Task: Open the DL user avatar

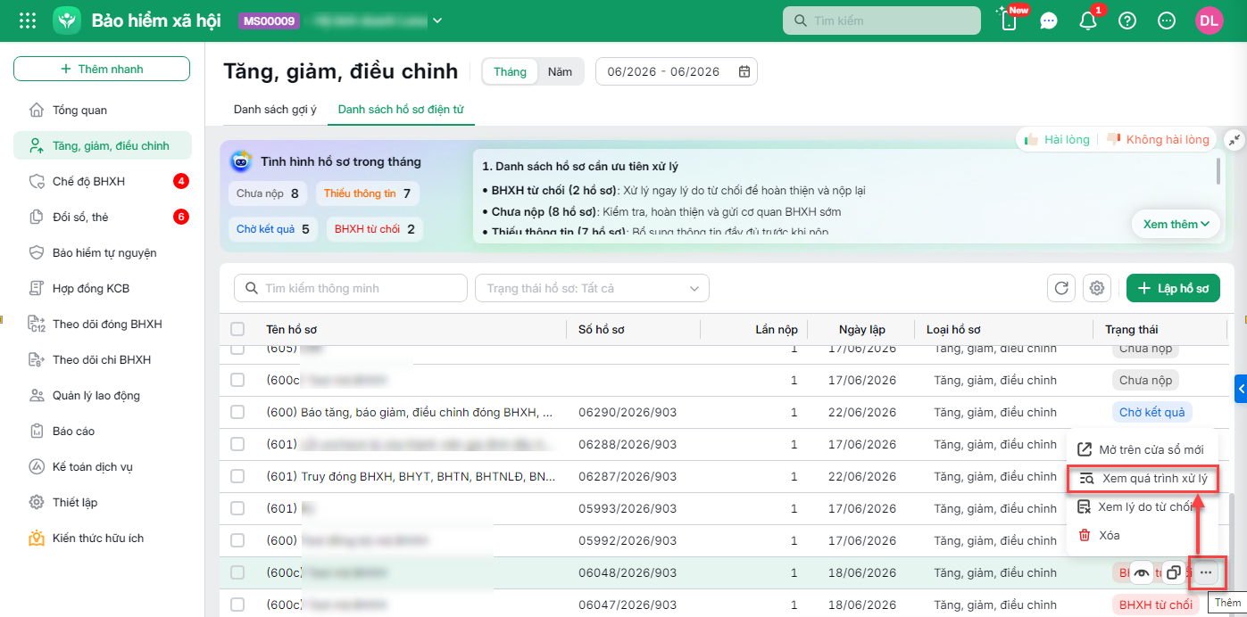Action: click(1210, 21)
